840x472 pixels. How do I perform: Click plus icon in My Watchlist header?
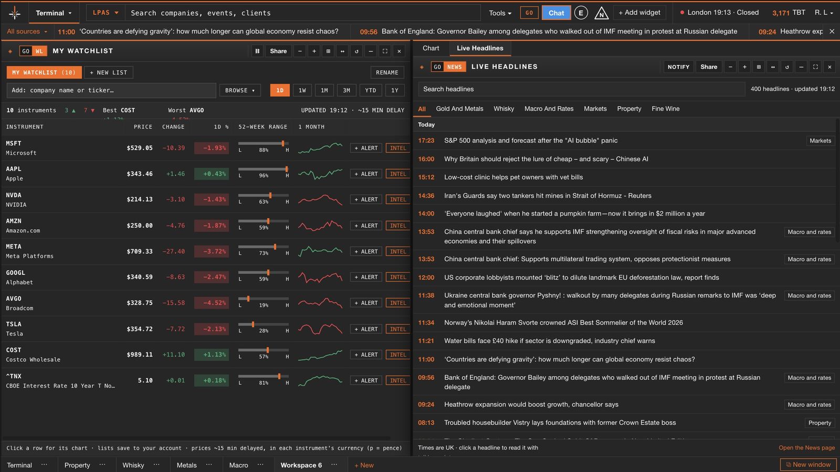pyautogui.click(x=314, y=51)
